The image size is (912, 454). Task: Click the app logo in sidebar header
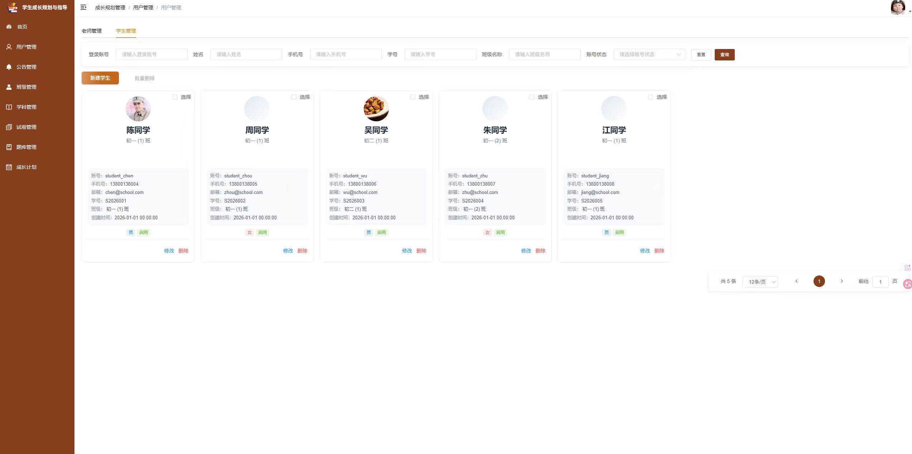click(13, 7)
